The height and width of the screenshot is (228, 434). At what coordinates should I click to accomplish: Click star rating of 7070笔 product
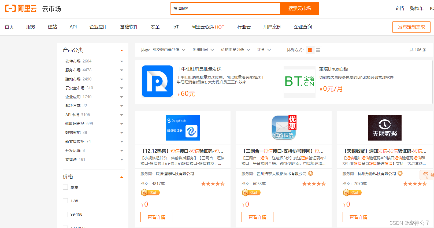click(415, 184)
